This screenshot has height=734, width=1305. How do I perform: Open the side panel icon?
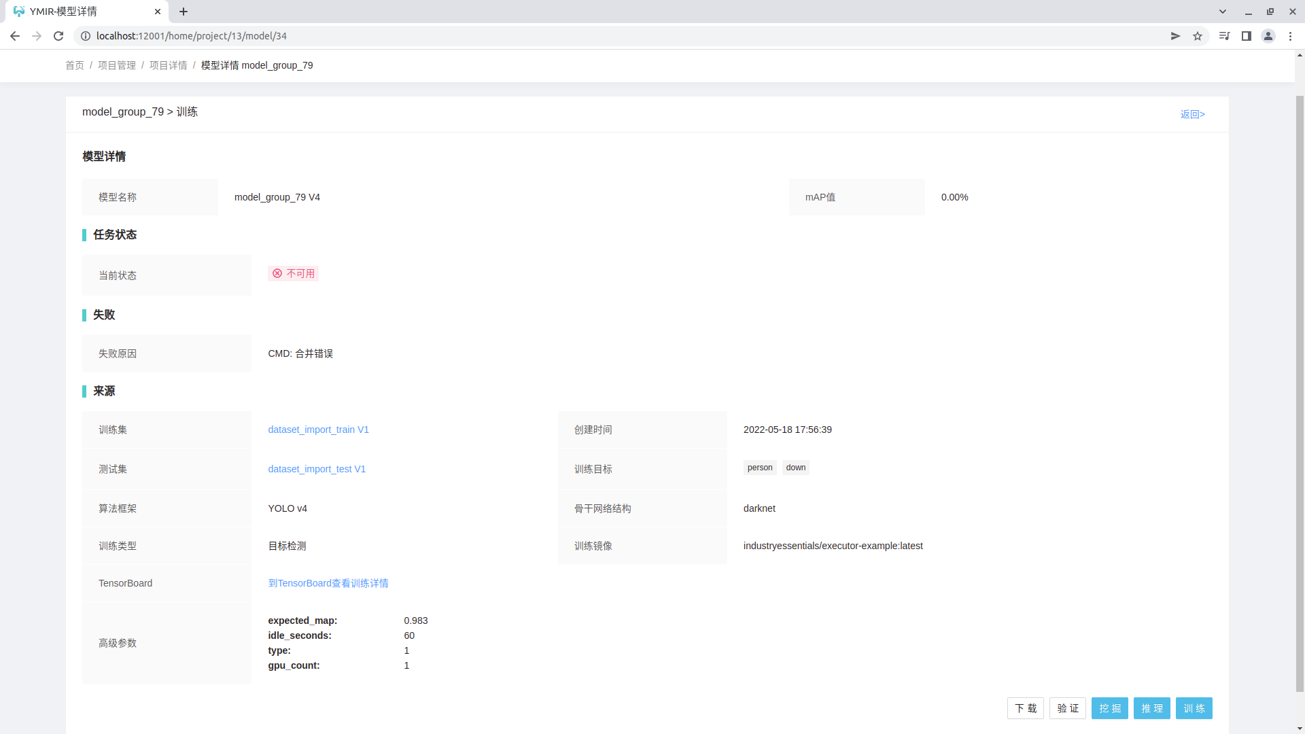click(x=1247, y=36)
